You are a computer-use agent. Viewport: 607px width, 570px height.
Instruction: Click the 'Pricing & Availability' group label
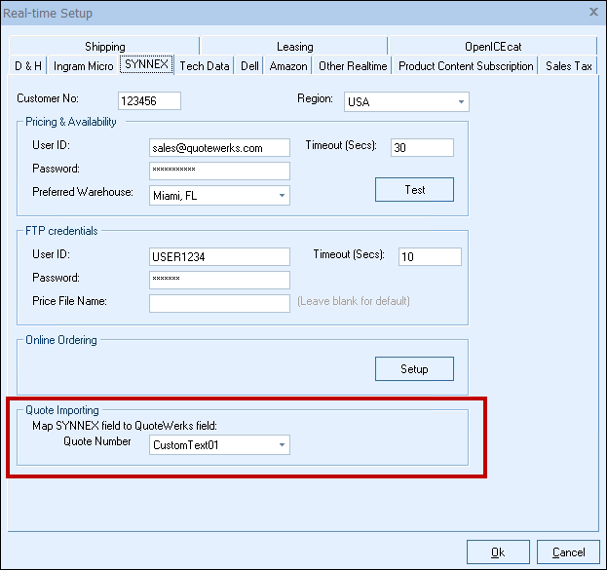pos(71,122)
